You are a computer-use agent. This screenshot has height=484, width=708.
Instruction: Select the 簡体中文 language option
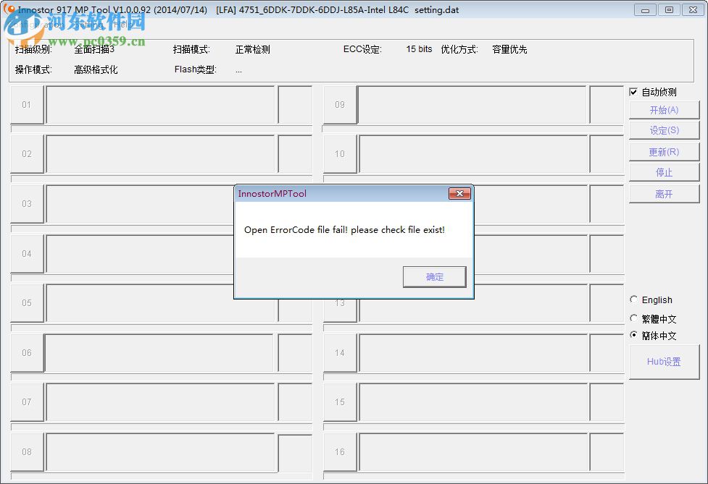(x=633, y=336)
